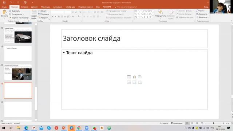Toggle Bold (Ж) formatting
Screen dimensions: 233x131
[x=52, y=17]
